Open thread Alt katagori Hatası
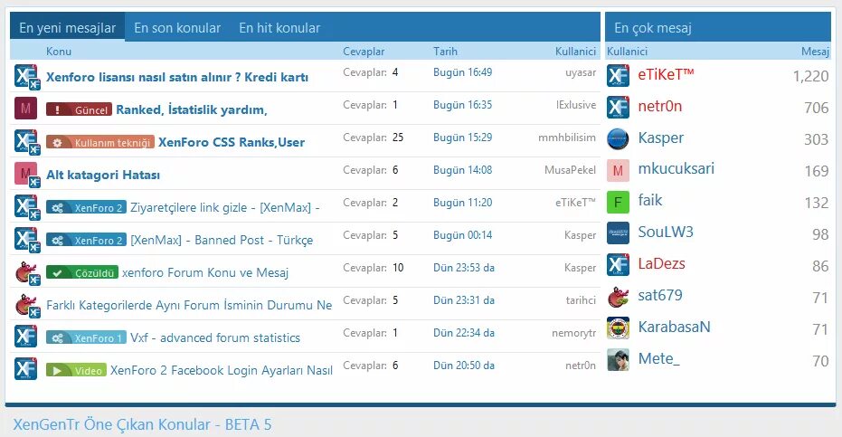This screenshot has height=437, width=842. 103,175
